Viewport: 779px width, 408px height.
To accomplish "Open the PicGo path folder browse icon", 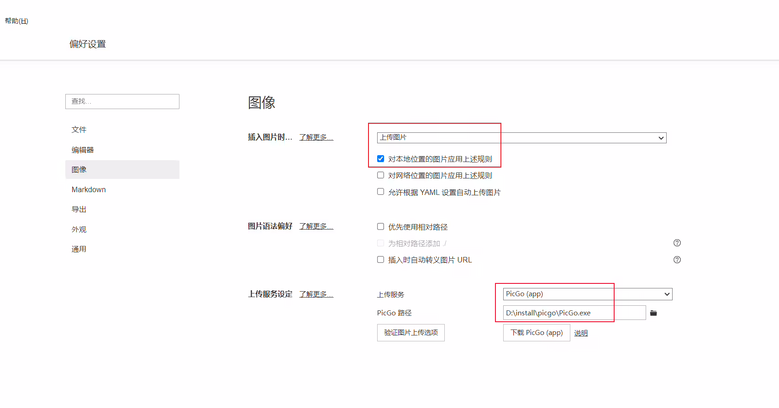I will [x=653, y=313].
